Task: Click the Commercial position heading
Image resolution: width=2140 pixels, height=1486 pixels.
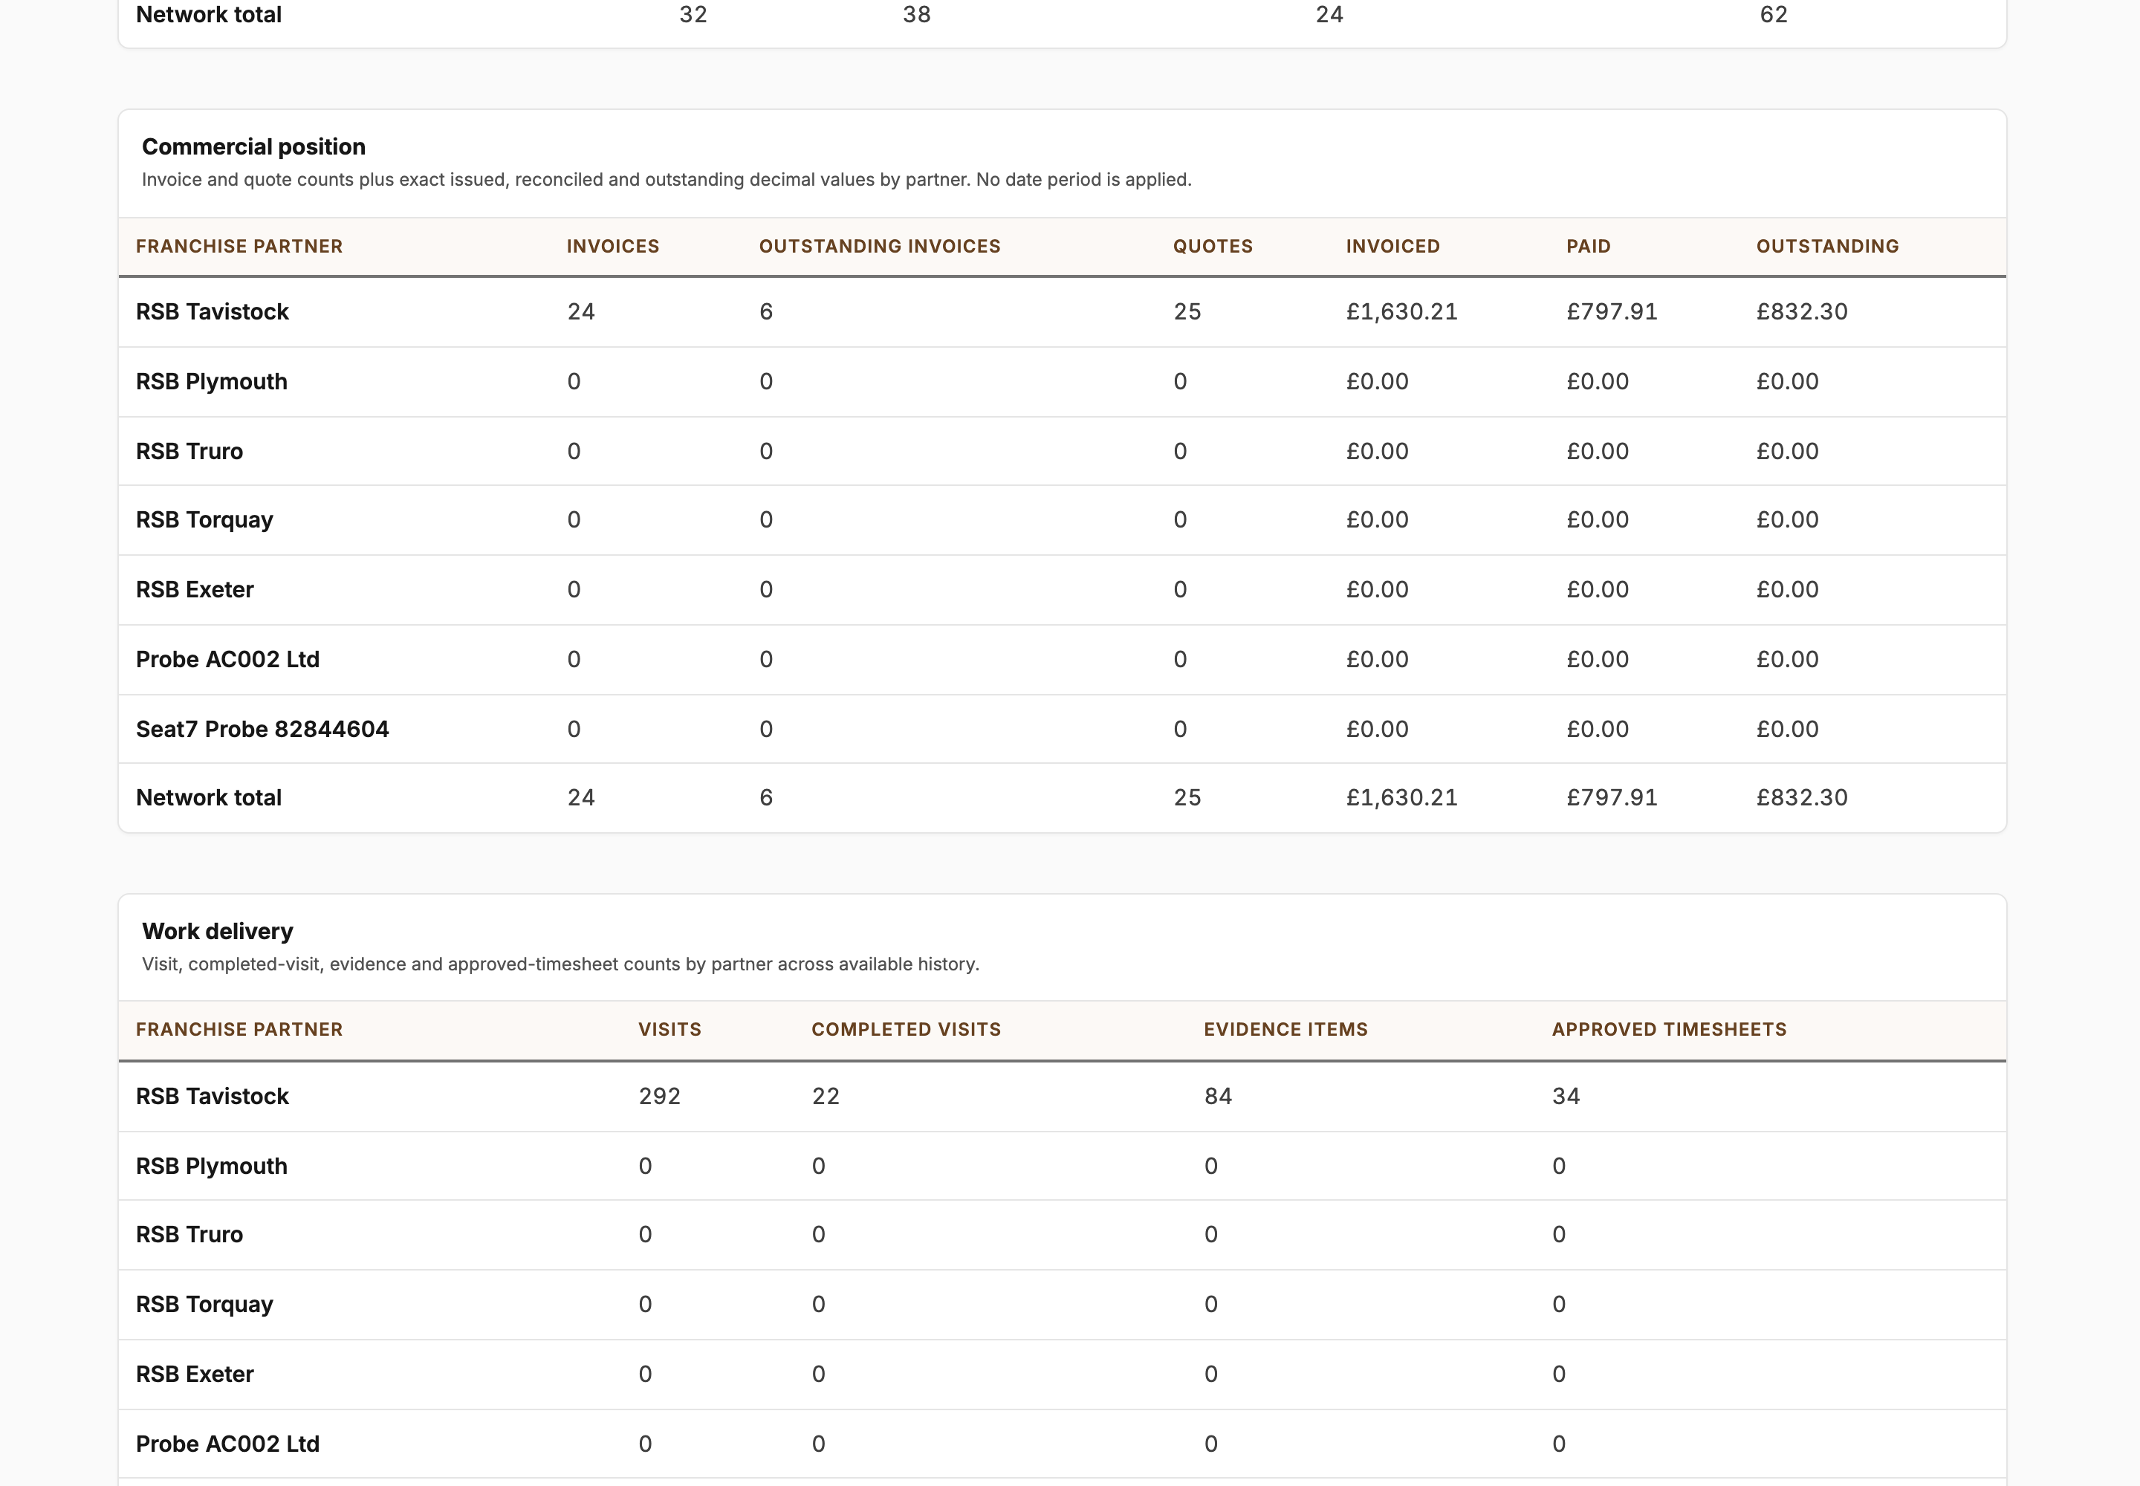Action: 253,147
